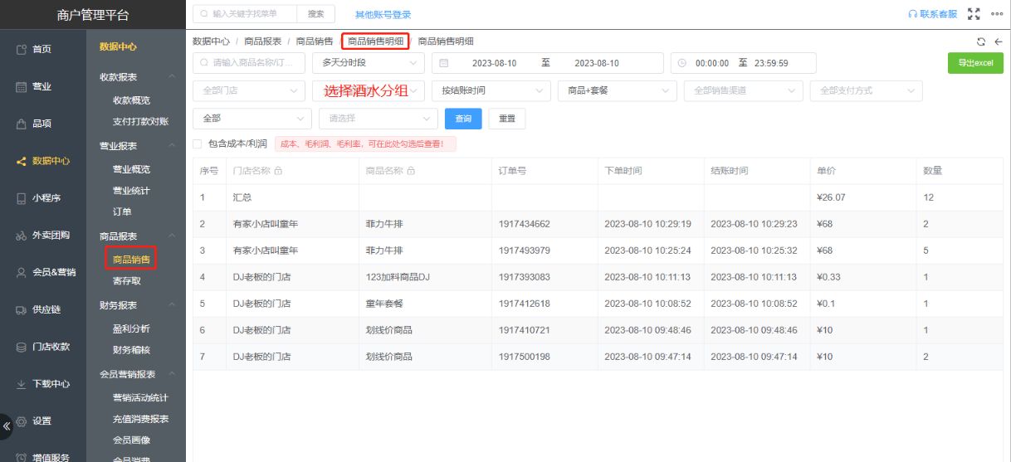Open 营销活动统计 in the submenu
1011x462 pixels.
140,397
